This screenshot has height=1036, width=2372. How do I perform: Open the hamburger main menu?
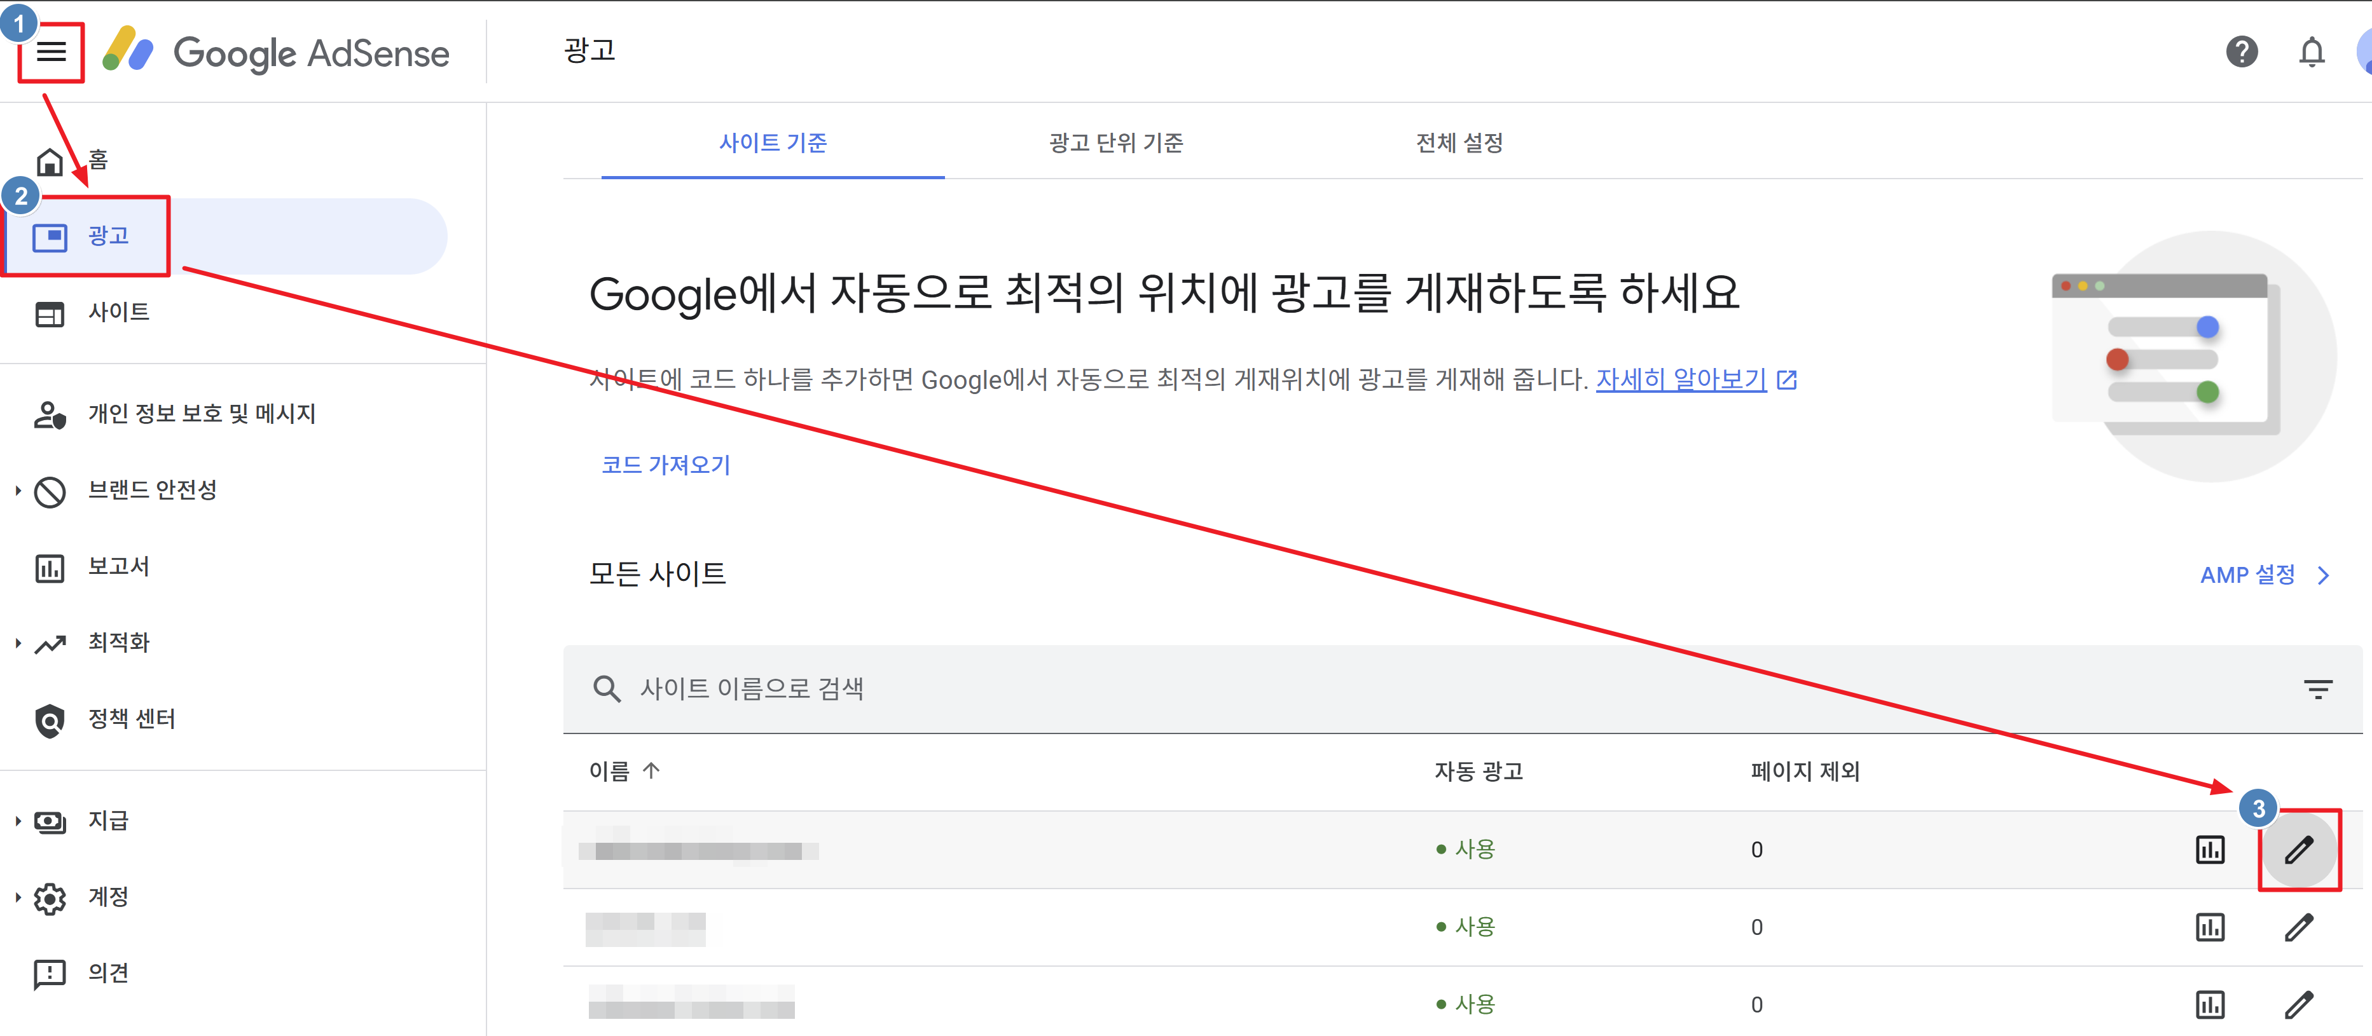pos(52,53)
